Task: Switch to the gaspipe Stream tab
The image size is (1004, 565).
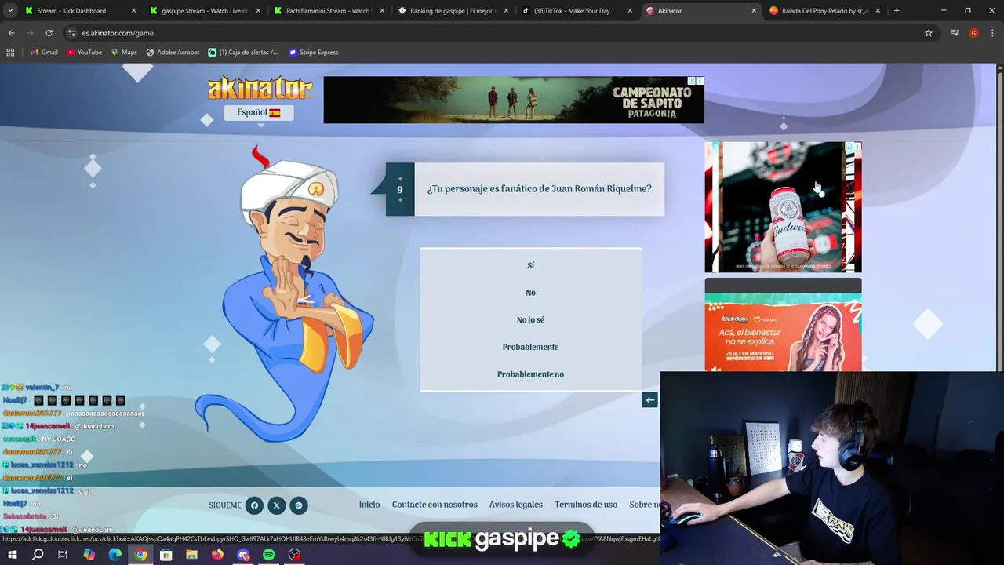Action: coord(204,11)
